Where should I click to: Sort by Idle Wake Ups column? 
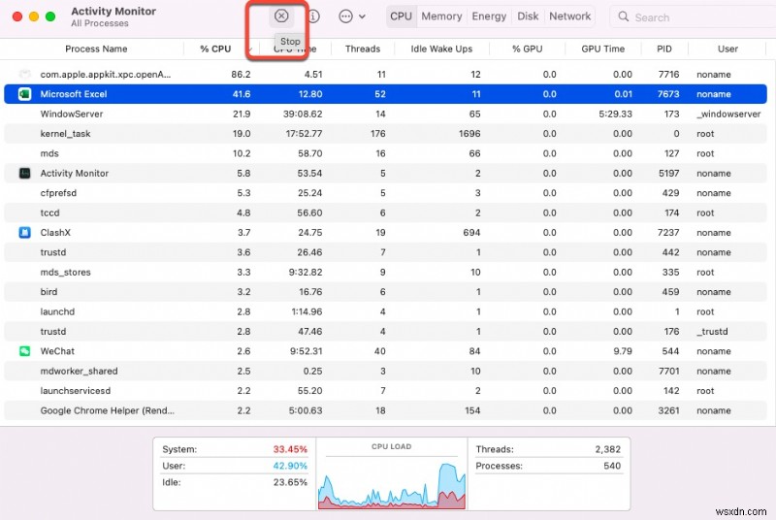pyautogui.click(x=441, y=49)
